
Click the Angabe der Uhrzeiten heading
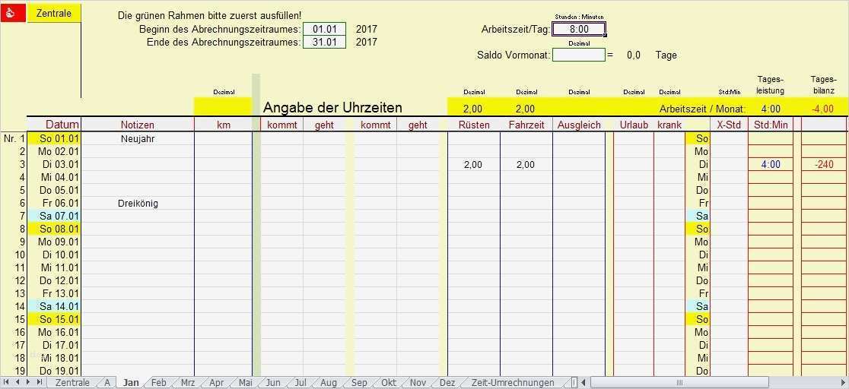coord(332,108)
